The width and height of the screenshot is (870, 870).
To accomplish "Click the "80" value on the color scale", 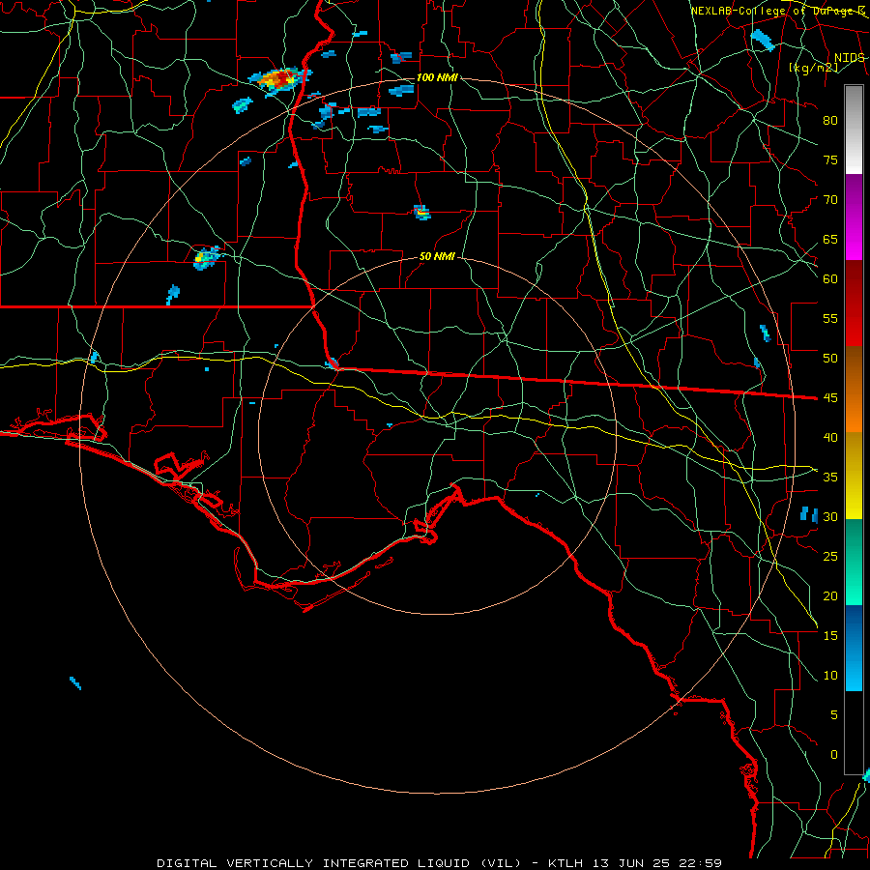I will point(830,121).
